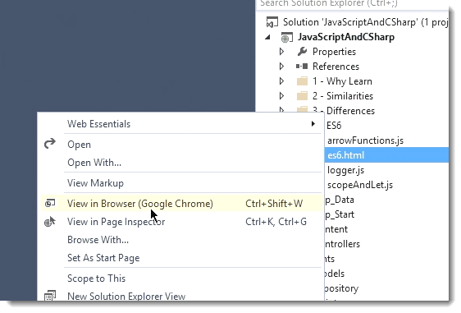Choose Set As Start Page

[x=180, y=258]
